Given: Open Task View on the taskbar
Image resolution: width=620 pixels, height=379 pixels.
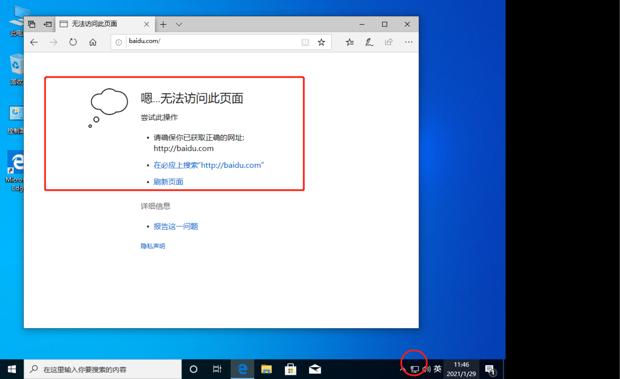Looking at the screenshot, I should 217,369.
